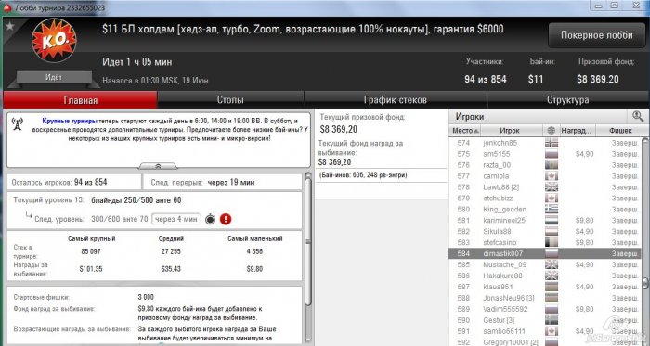
Task: Collapse the news banner with chevron
Action: [x=158, y=165]
